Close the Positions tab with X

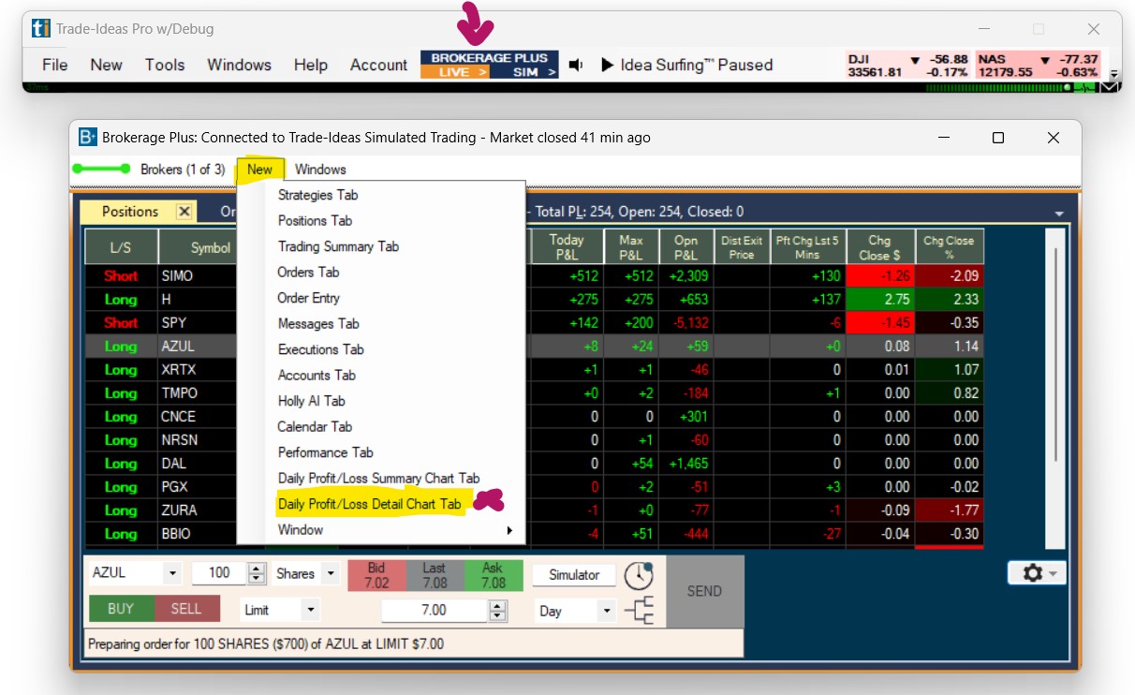pyautogui.click(x=184, y=212)
